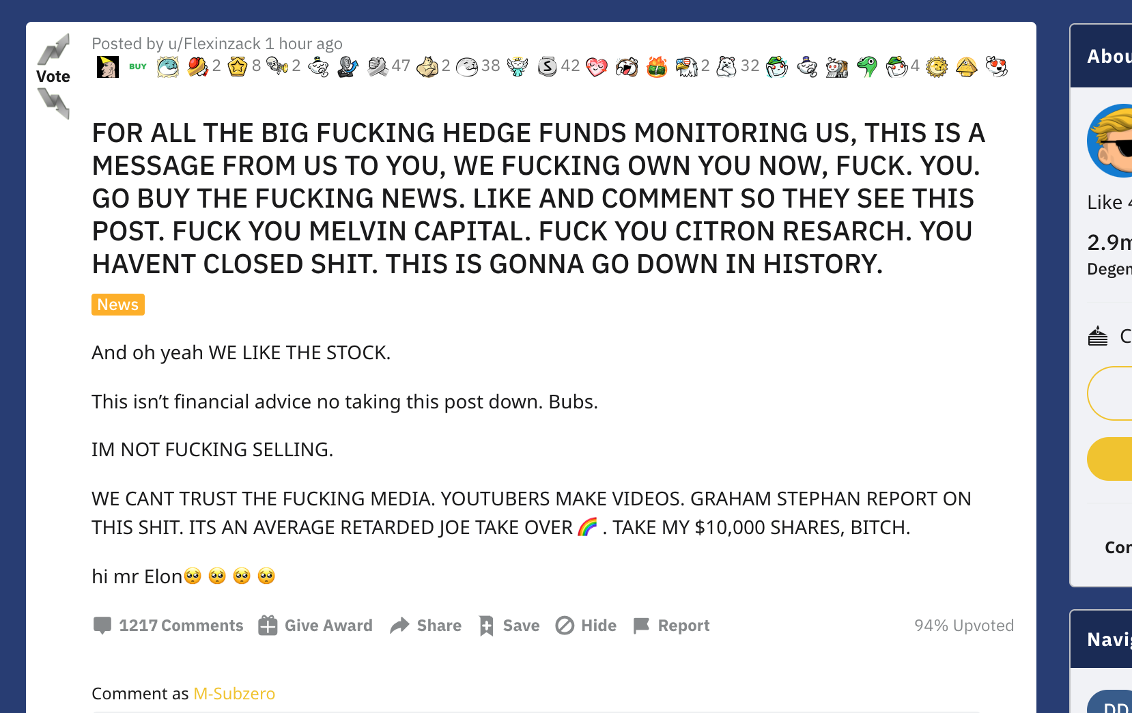This screenshot has width=1132, height=713.
Task: Report the post
Action: pyautogui.click(x=670, y=626)
